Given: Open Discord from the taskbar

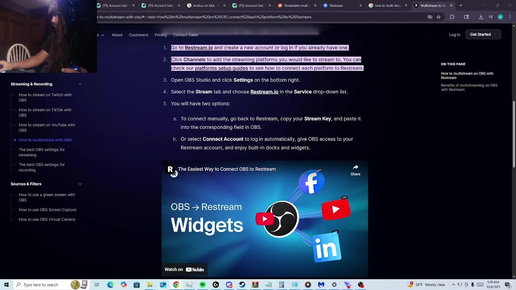Looking at the screenshot, I should tap(229, 285).
